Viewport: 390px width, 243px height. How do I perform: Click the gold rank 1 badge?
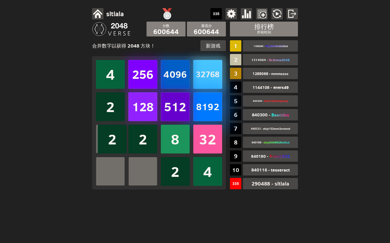click(236, 46)
